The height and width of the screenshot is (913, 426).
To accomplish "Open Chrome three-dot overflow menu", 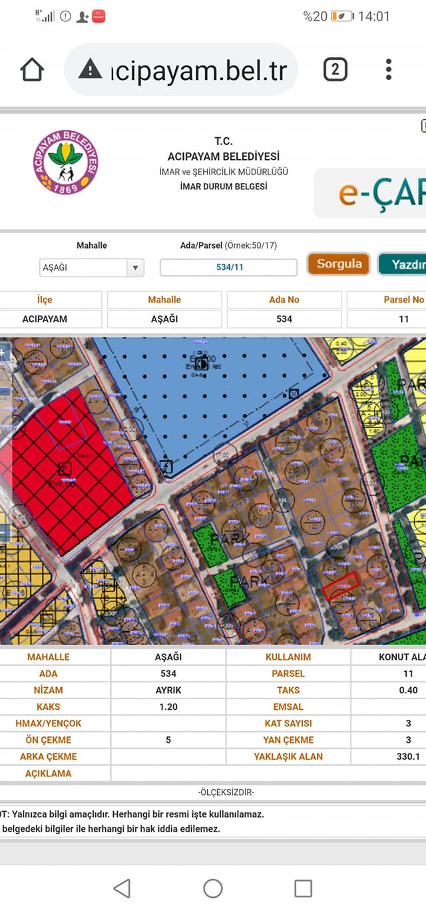I will [x=389, y=69].
